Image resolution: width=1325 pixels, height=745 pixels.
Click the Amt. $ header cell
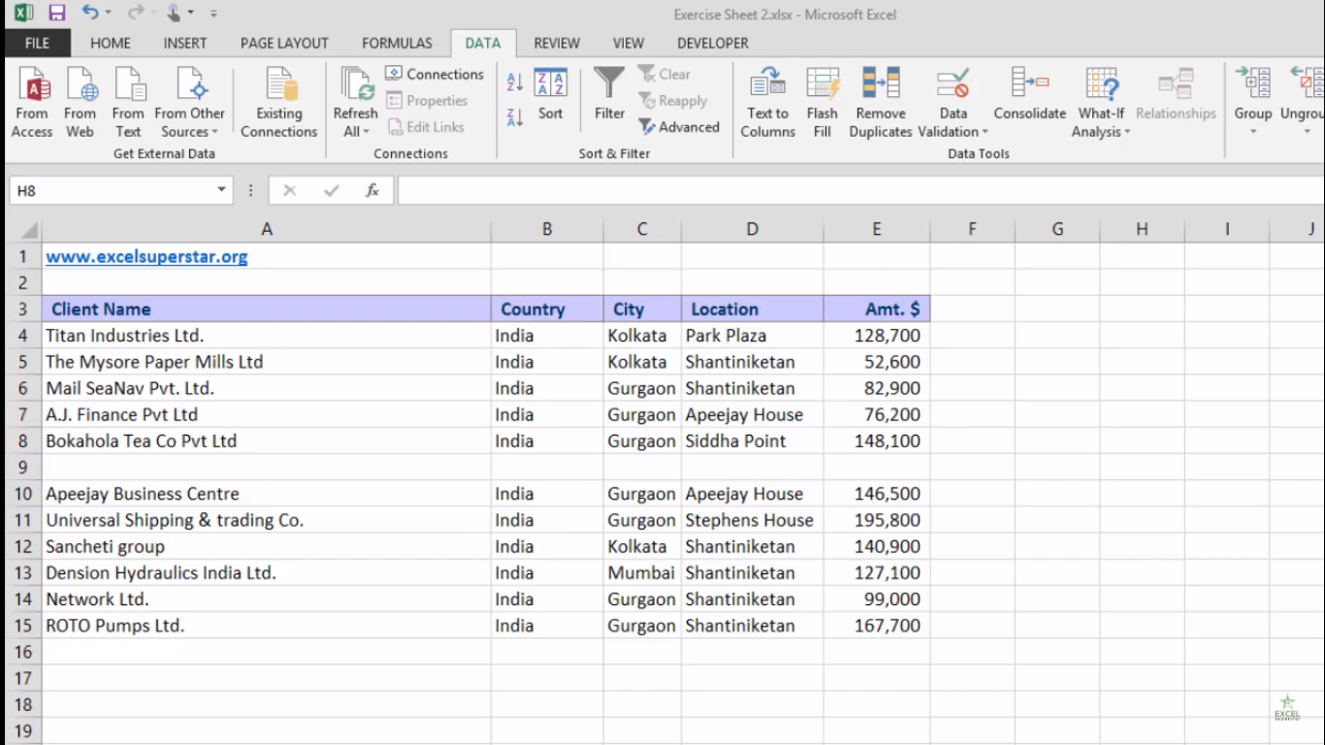click(877, 309)
